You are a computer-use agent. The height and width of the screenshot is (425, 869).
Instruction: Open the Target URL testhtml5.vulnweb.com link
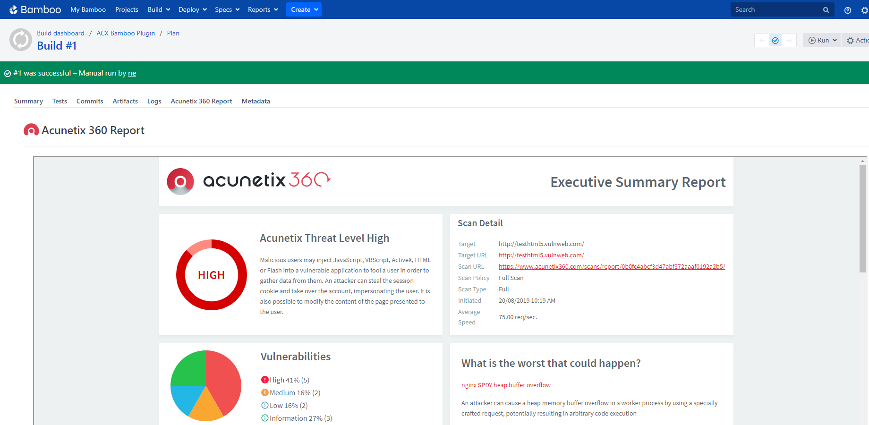pyautogui.click(x=541, y=255)
